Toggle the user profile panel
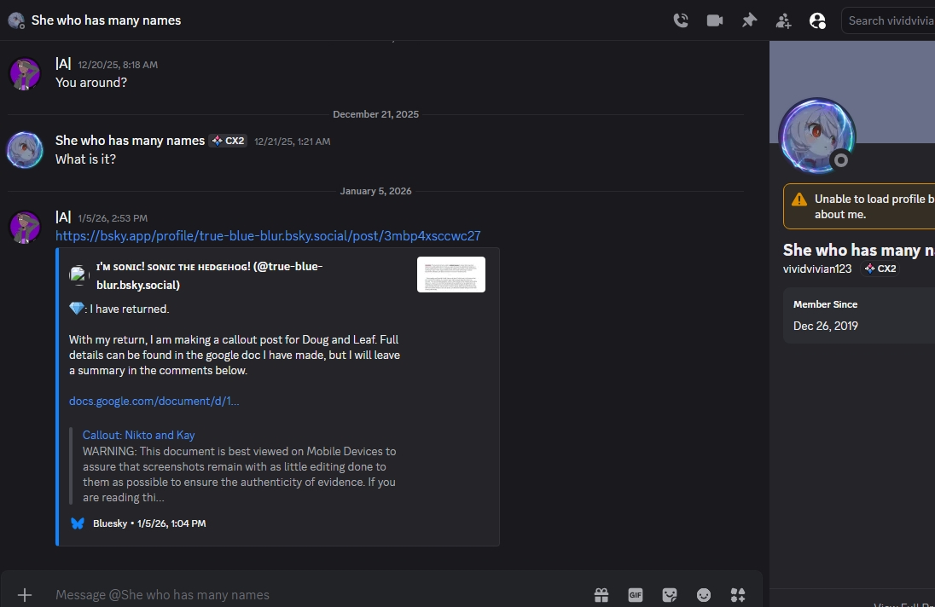The width and height of the screenshot is (935, 607). click(817, 20)
